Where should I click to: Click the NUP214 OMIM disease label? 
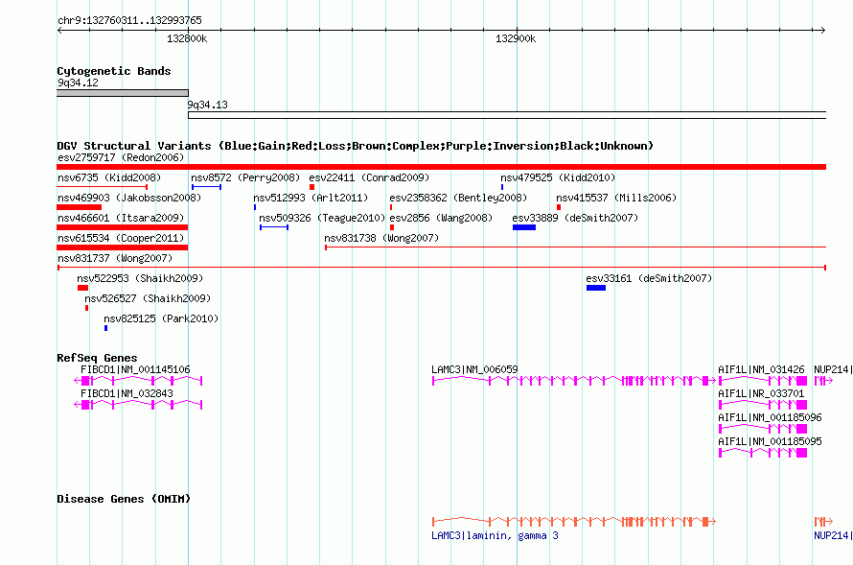click(833, 535)
